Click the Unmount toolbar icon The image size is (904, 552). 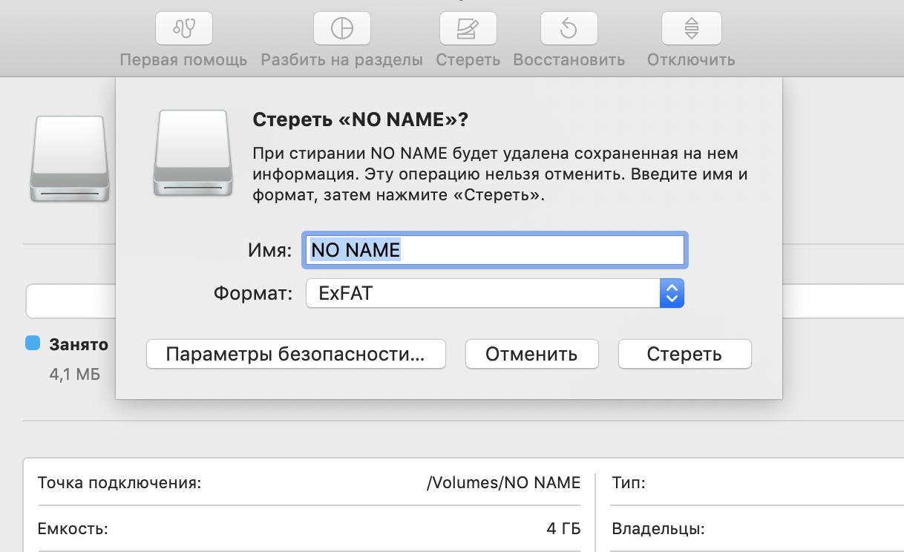click(x=691, y=29)
